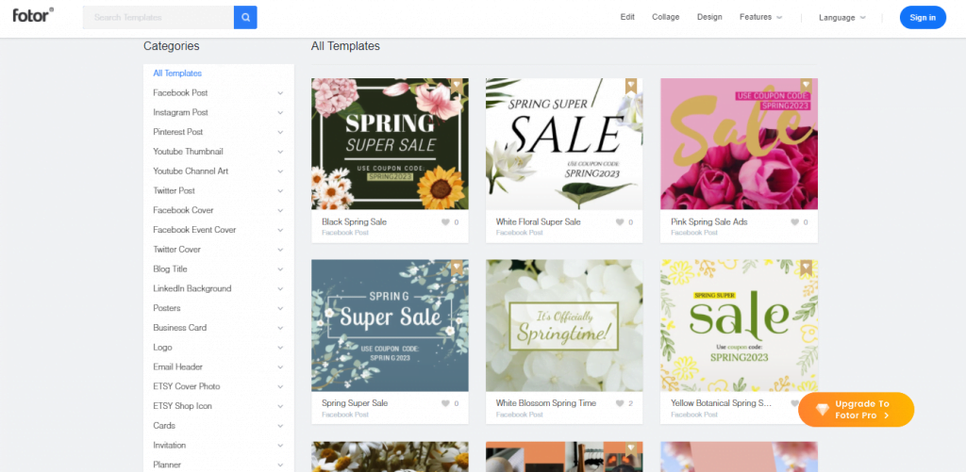
Task: Click the blue search magnifier button
Action: pos(245,17)
